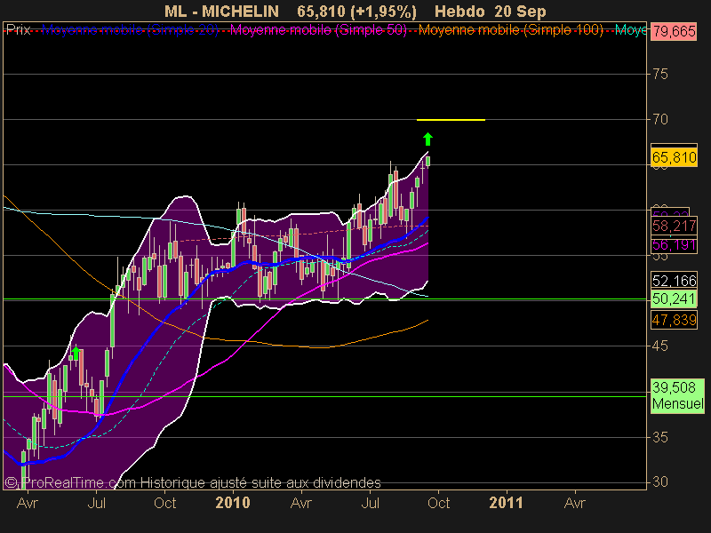Click the magenta 56,191 price tag

tap(674, 245)
